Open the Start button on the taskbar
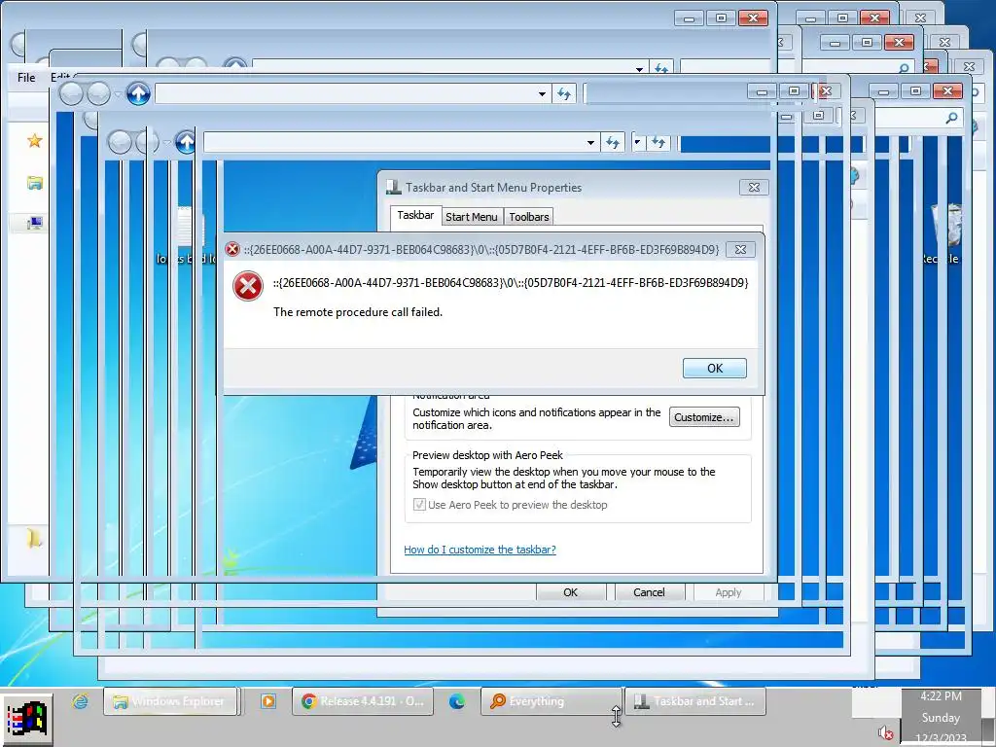 tap(26, 721)
